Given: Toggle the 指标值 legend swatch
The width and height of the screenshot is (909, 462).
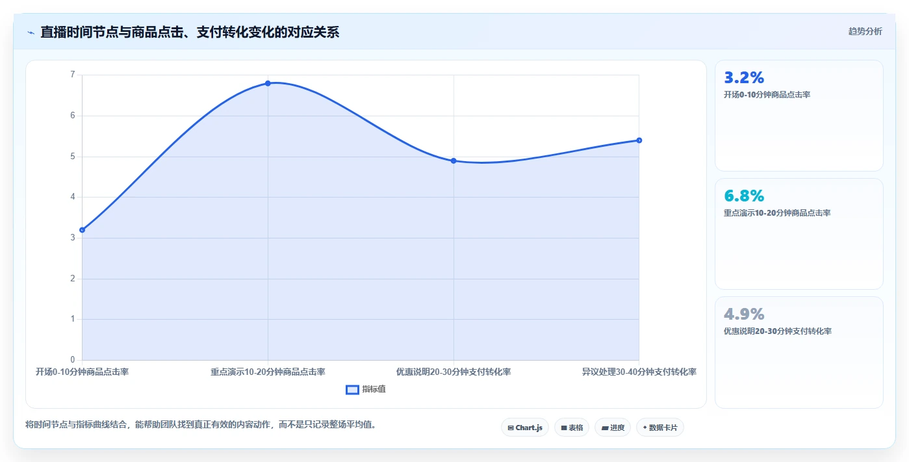Looking at the screenshot, I should [352, 389].
